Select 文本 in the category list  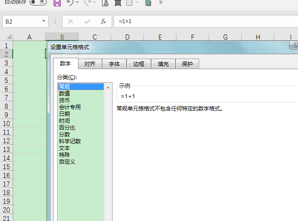81,148
